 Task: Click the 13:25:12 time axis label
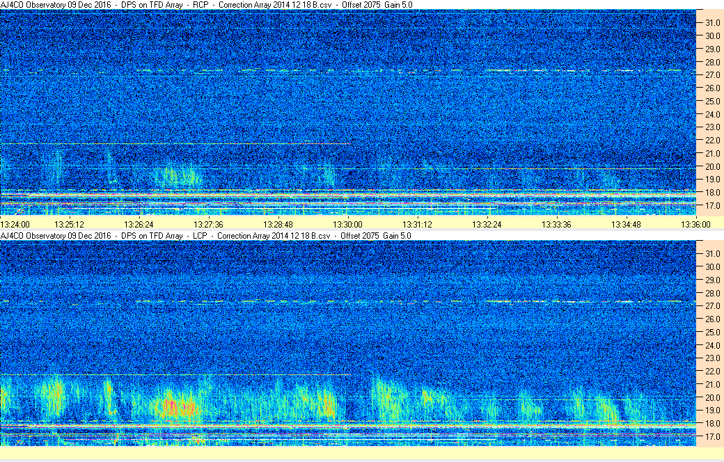click(70, 225)
